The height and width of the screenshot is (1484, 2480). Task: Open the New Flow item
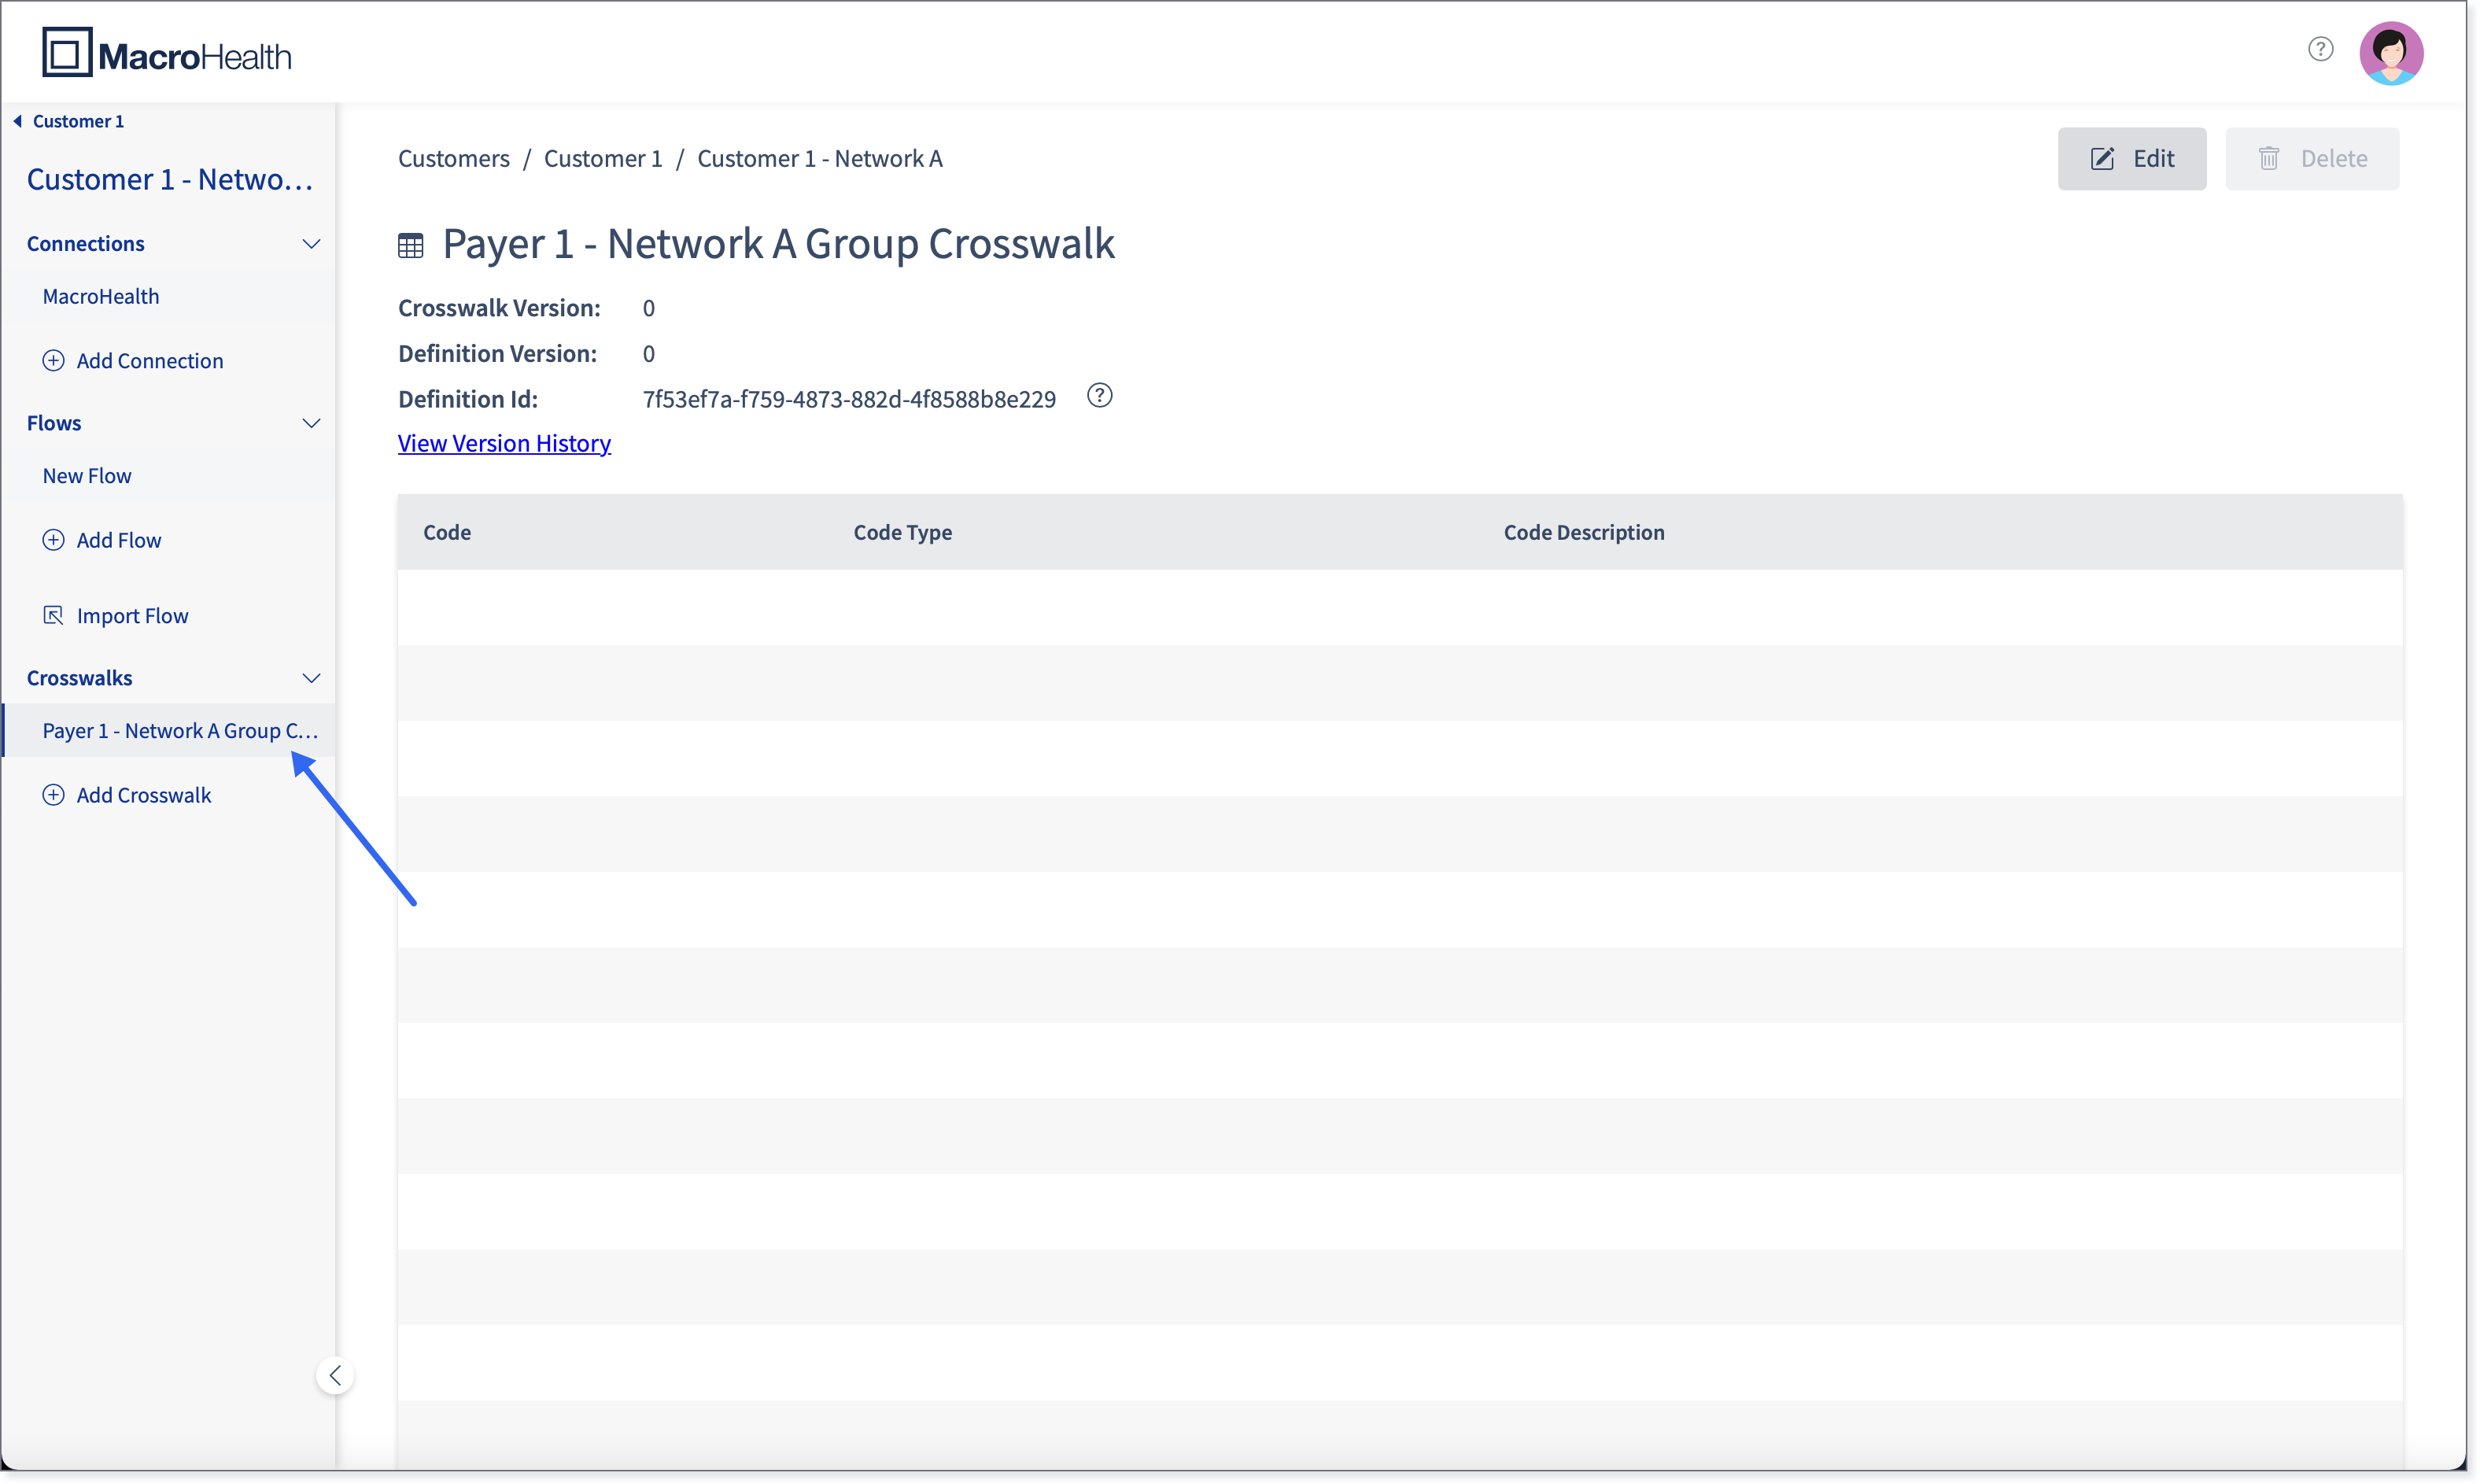168,476
